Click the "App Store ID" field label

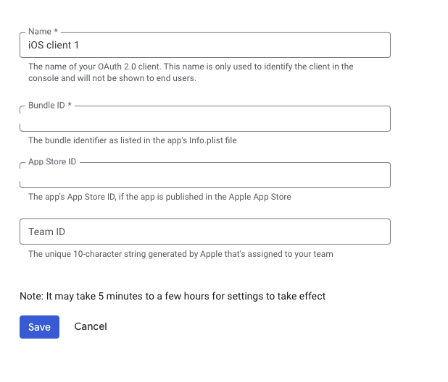pos(52,161)
